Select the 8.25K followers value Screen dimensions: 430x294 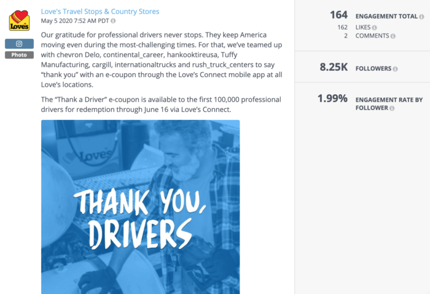[x=333, y=68]
